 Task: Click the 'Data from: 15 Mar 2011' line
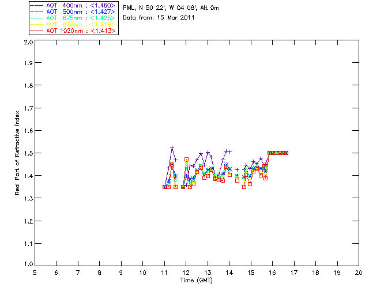coord(159,18)
